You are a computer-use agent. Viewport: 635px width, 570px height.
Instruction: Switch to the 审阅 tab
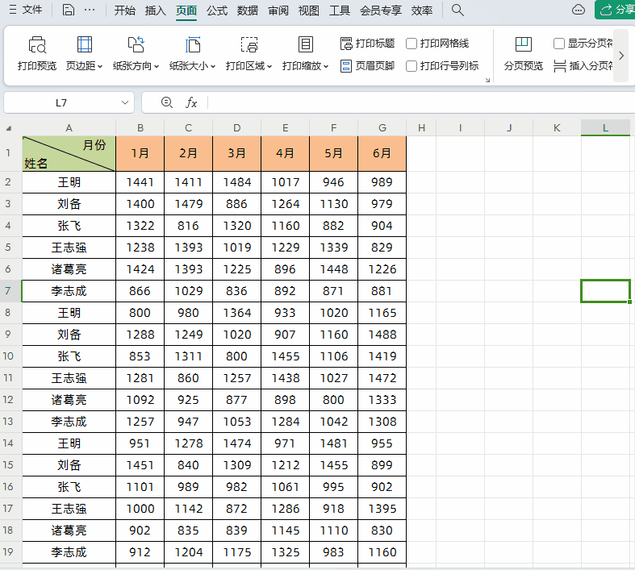[278, 10]
